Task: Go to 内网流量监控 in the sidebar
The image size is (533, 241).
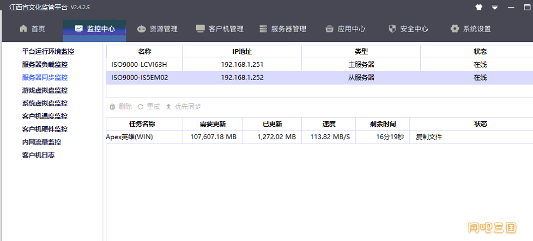Action: coord(41,143)
